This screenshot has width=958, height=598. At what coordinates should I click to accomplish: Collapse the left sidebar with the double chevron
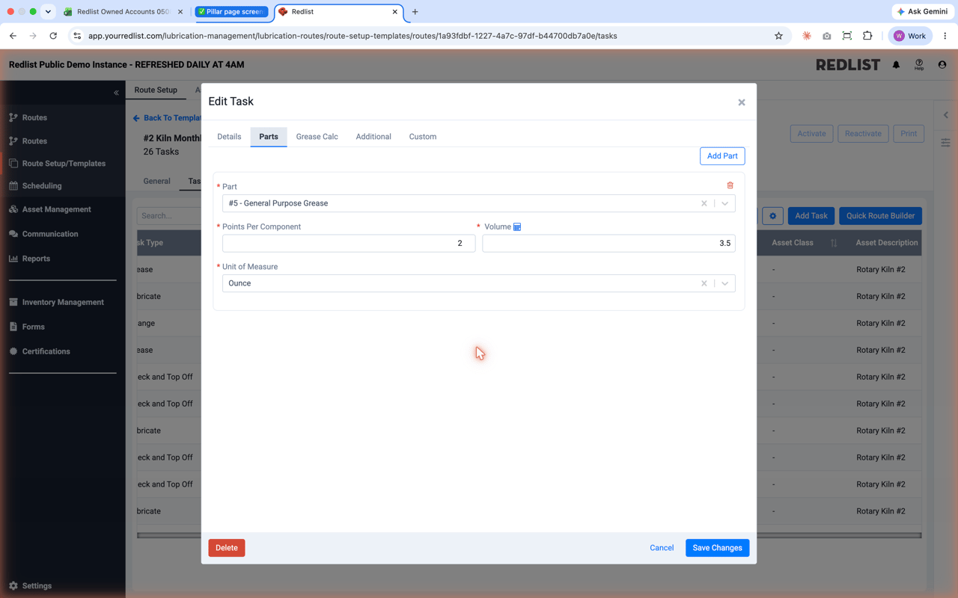pos(116,93)
